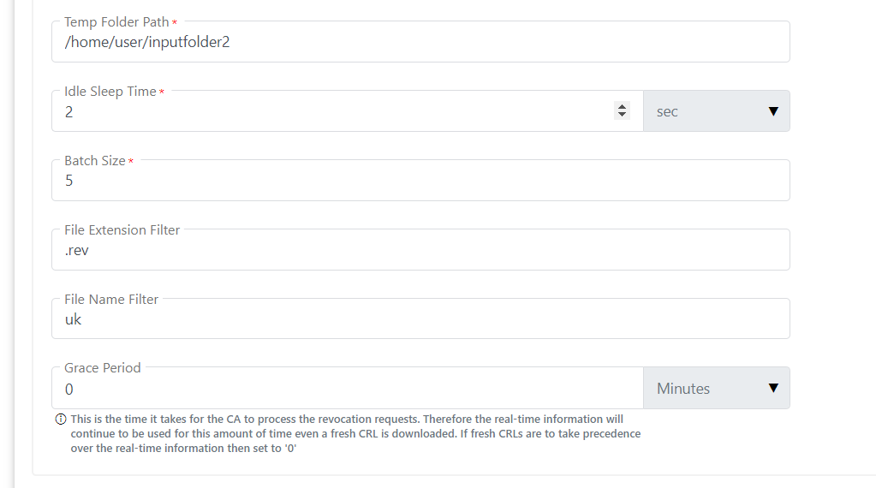876x488 pixels.
Task: Click the info icon below Grace Period
Action: click(61, 420)
